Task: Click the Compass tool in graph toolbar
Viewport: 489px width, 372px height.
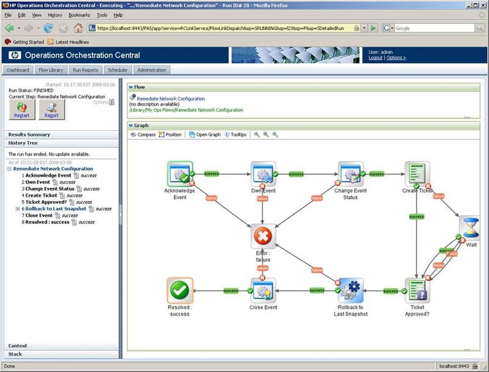Action: point(143,135)
